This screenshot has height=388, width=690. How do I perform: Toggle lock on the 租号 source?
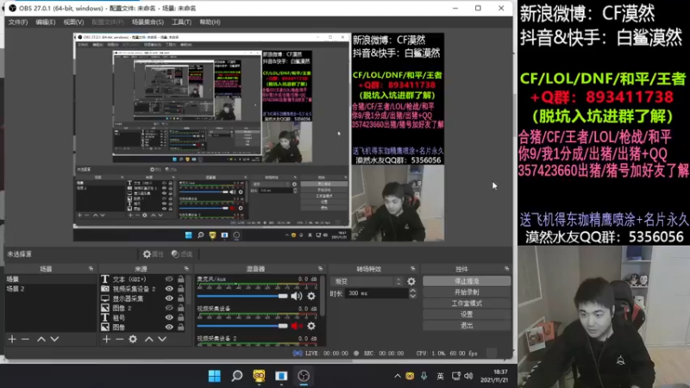tap(181, 317)
